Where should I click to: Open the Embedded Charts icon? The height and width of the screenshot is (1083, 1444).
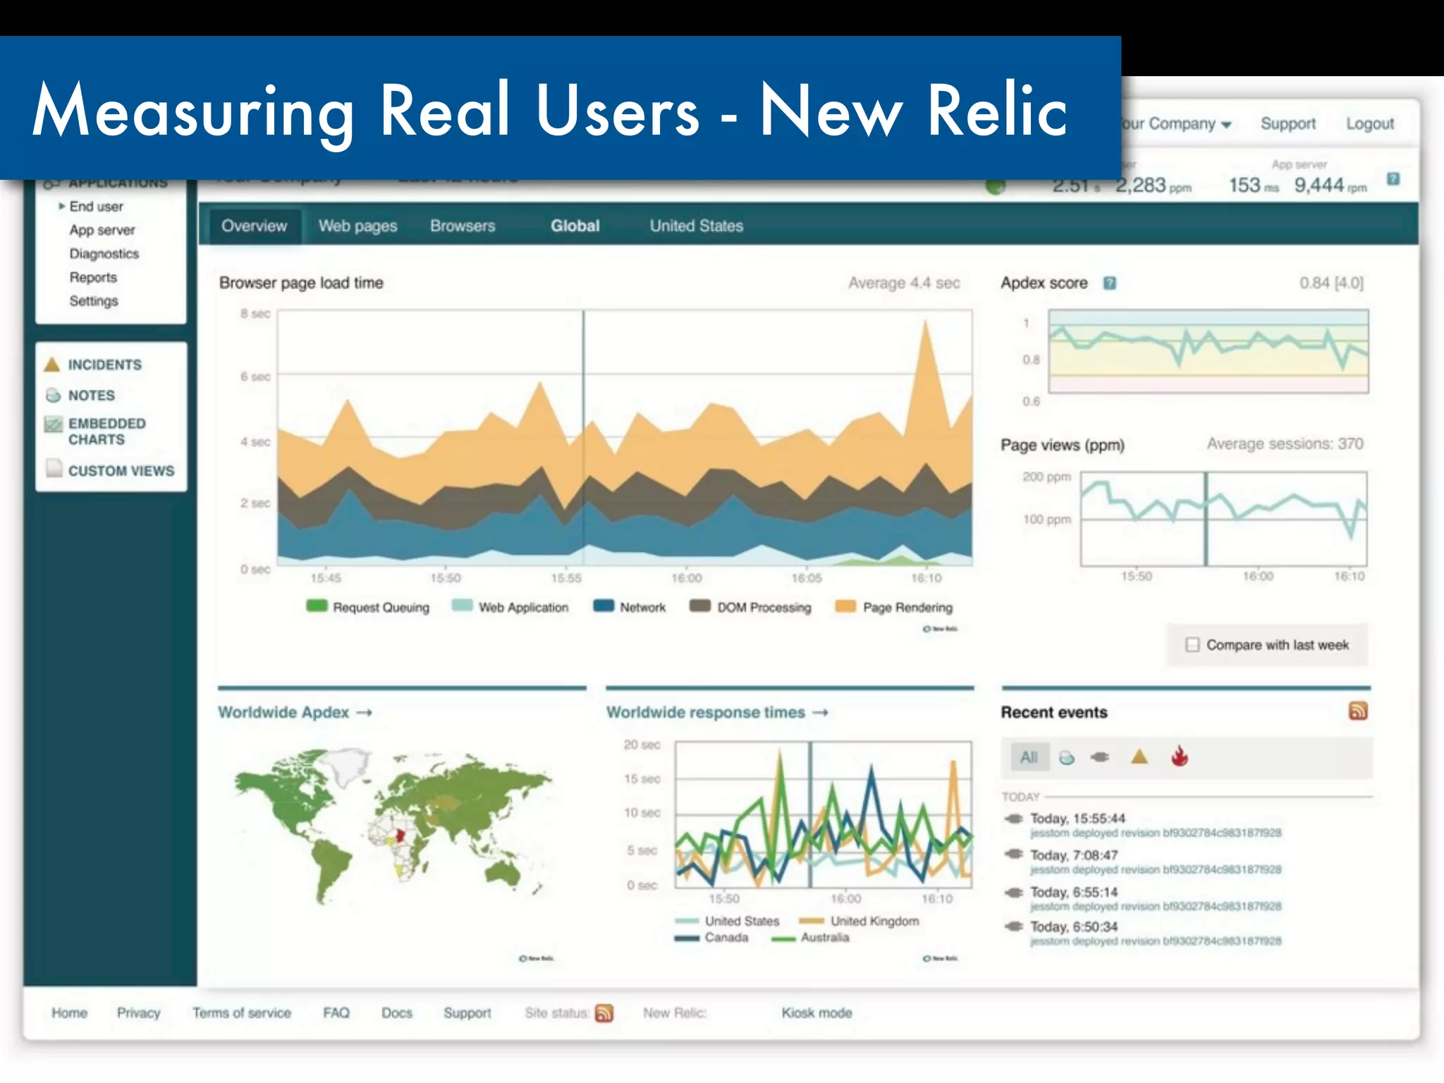click(x=53, y=424)
